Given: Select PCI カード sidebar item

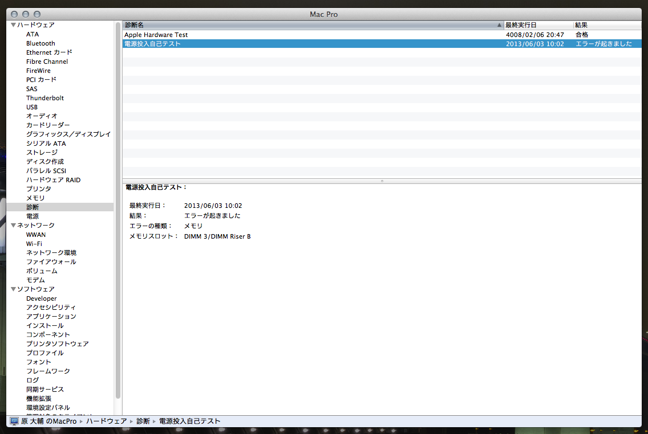Looking at the screenshot, I should pyautogui.click(x=41, y=80).
